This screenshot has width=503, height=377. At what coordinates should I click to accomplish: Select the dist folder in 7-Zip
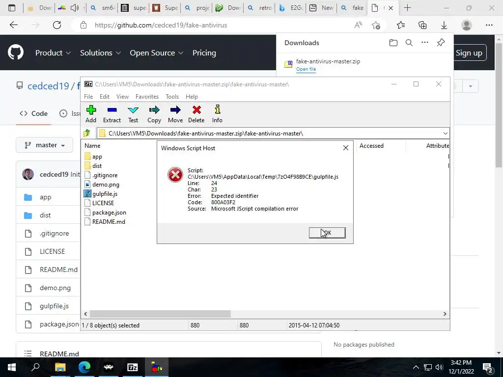click(93, 166)
